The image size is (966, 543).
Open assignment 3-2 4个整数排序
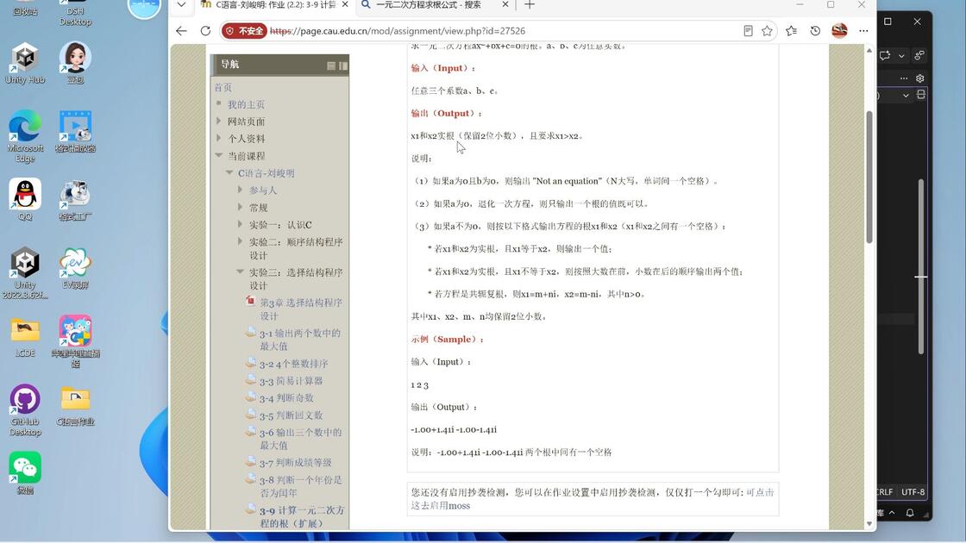tap(293, 364)
